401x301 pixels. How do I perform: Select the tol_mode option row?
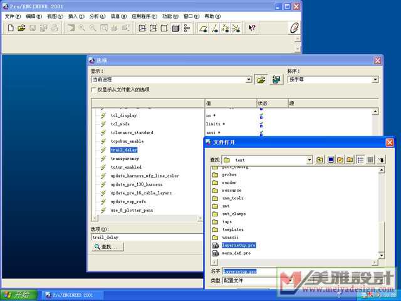[120, 124]
